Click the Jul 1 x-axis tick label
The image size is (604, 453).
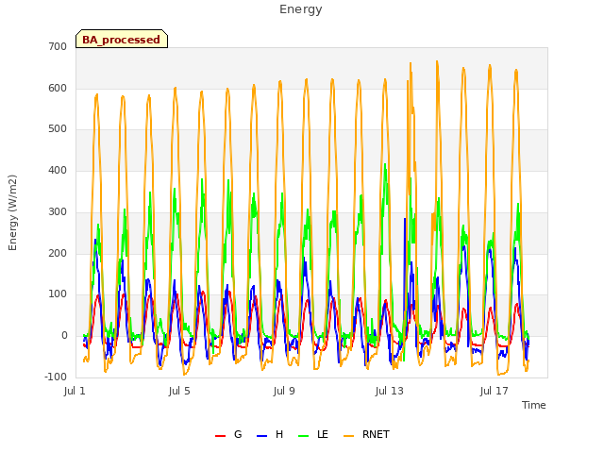point(75,392)
